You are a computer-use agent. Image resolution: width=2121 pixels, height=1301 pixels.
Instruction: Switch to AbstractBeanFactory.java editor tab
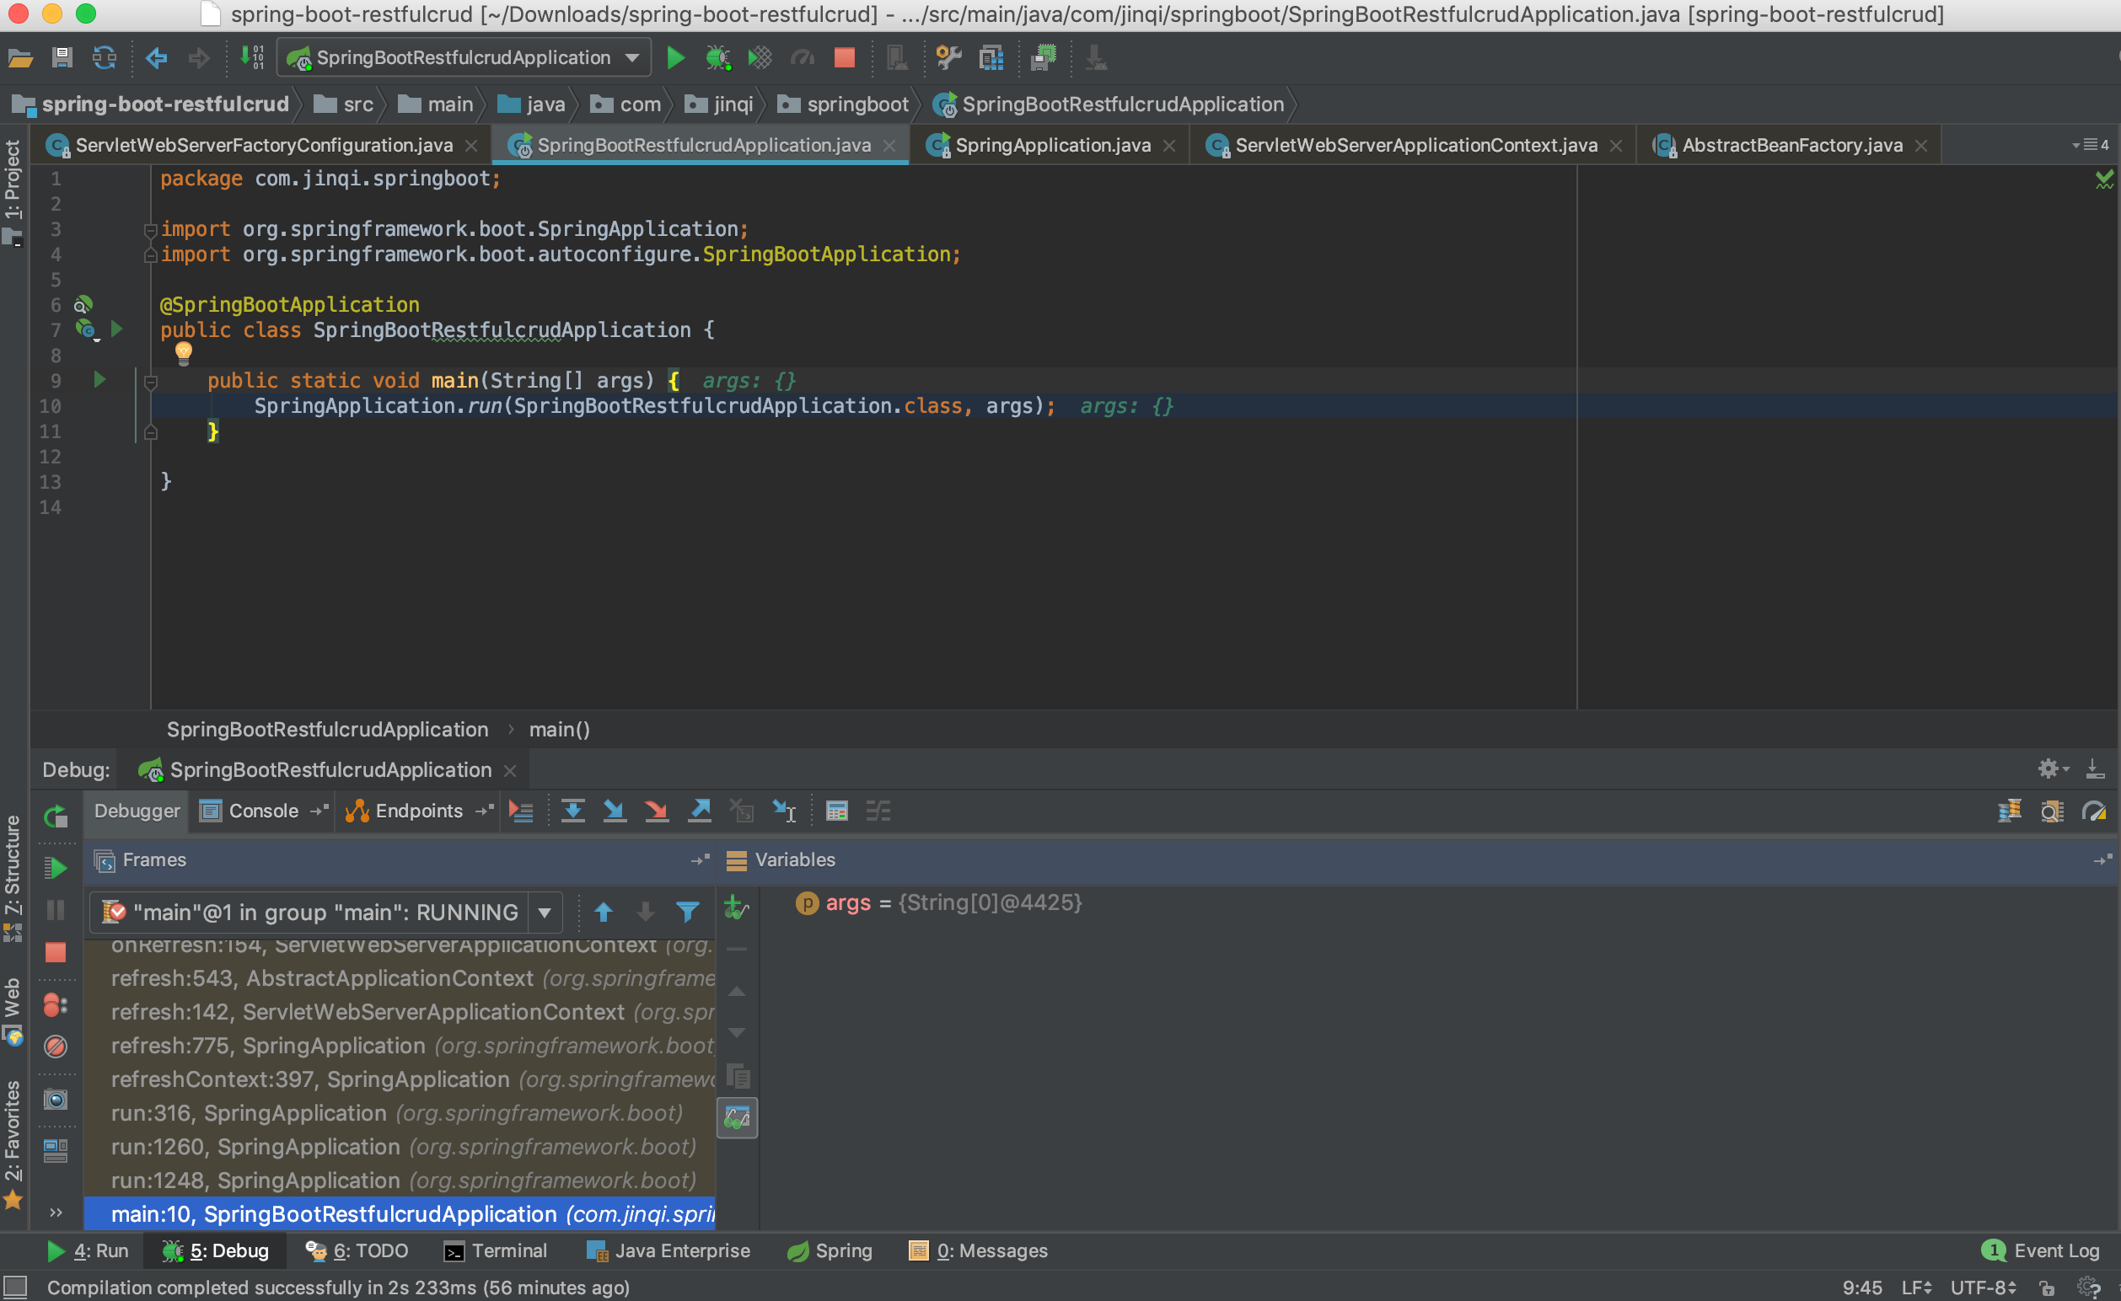(1791, 145)
